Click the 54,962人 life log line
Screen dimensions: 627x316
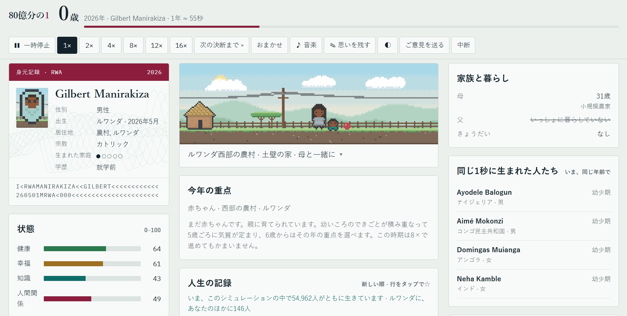pos(306,303)
